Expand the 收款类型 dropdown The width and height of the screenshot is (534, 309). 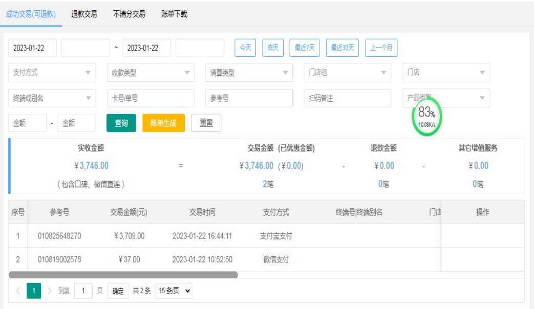coord(151,73)
